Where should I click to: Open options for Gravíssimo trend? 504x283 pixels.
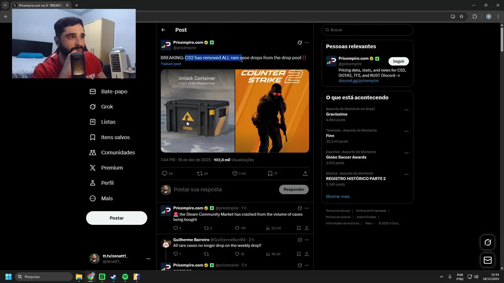(406, 110)
